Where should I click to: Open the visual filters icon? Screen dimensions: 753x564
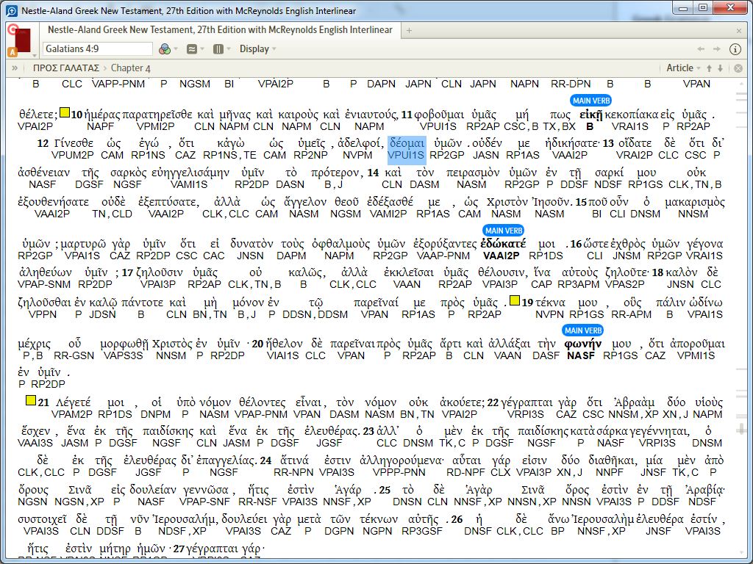pos(165,49)
